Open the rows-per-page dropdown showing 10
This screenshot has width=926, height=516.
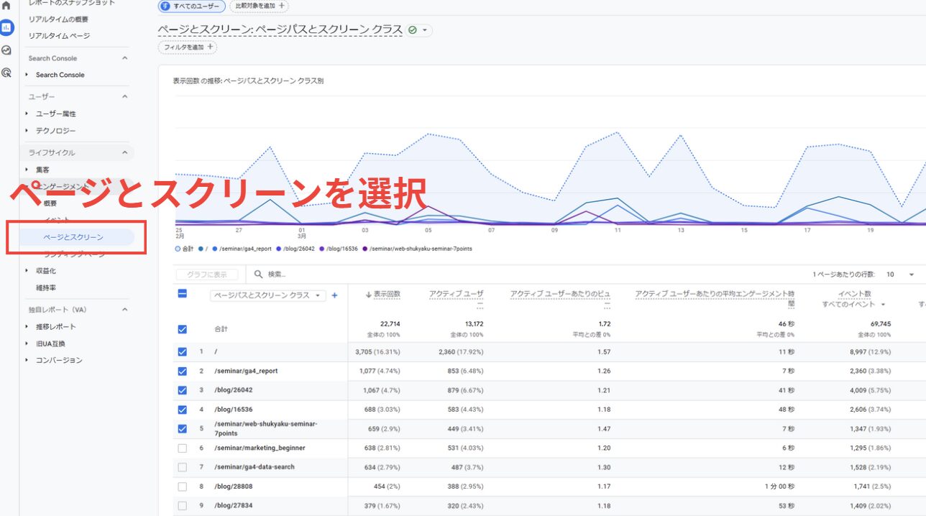901,275
